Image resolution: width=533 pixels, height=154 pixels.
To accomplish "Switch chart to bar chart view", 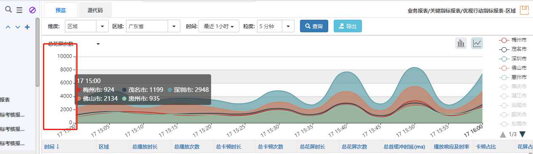I will (461, 43).
